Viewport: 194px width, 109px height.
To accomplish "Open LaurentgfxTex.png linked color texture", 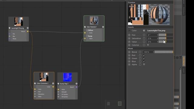I will (x=156, y=31).
